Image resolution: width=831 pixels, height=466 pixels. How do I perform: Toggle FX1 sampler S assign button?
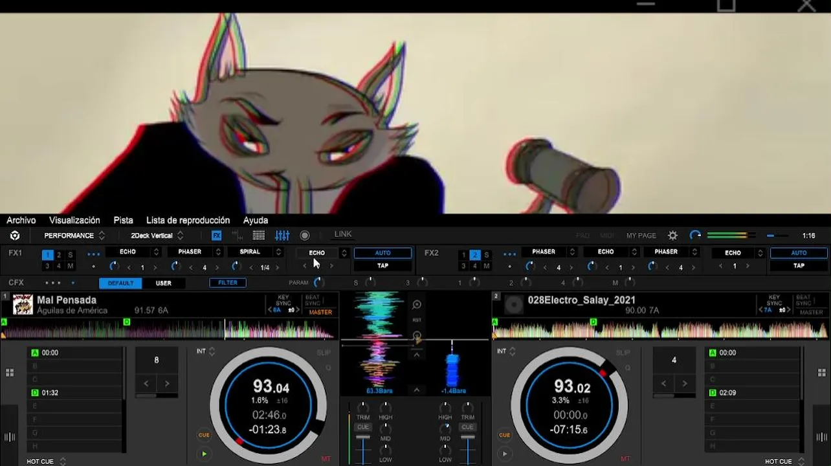(71, 255)
